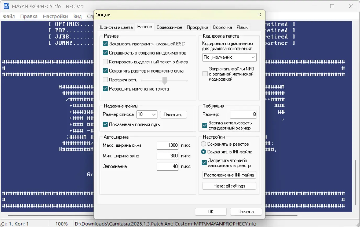Screen dimensions: 360x227
Task: Click the 'Reset all settings' button
Action: coord(229,186)
